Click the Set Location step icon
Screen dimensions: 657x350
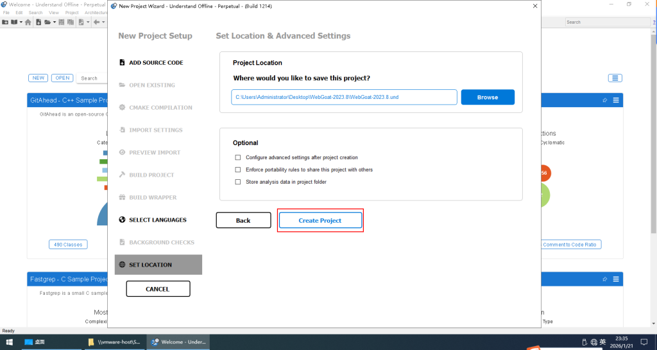tap(123, 265)
